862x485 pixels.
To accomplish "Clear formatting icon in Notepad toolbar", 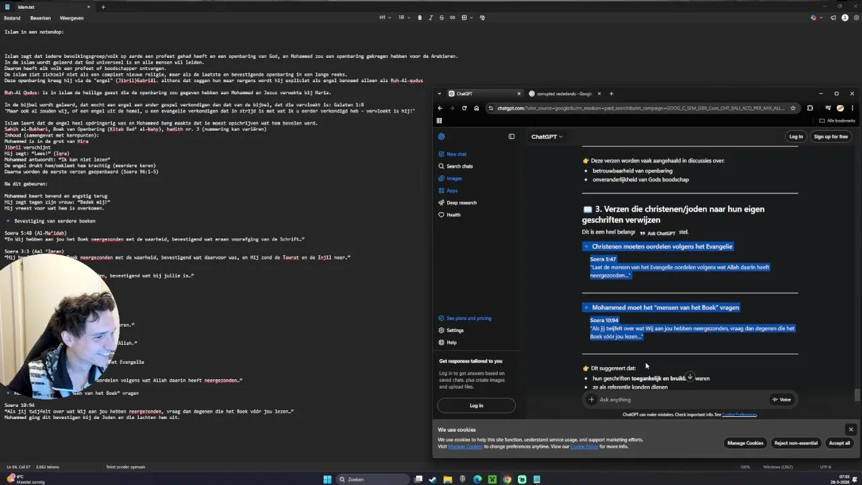I will [x=482, y=18].
